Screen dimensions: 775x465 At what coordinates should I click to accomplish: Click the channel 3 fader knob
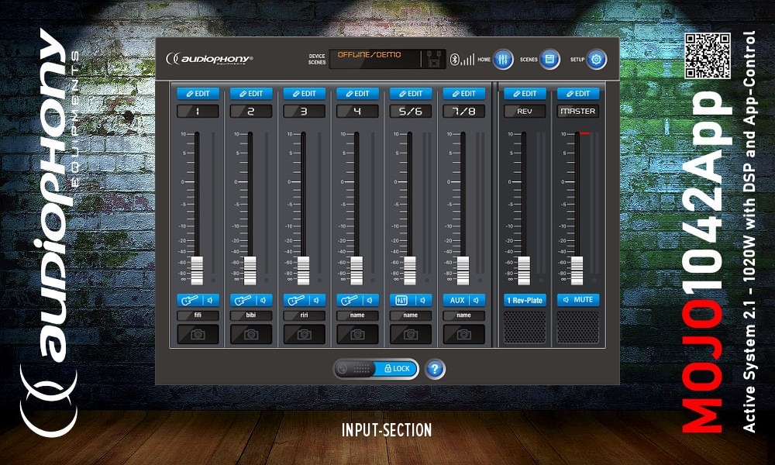pos(304,270)
